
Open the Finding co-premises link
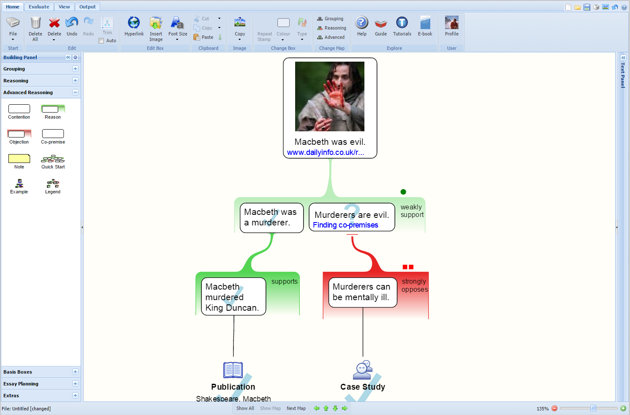[x=345, y=225]
